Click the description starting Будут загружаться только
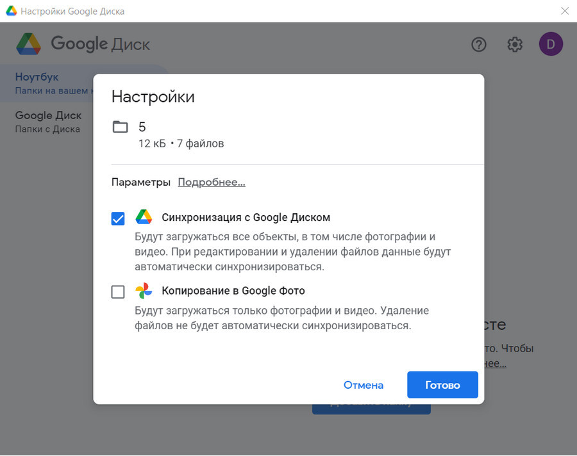 (281, 318)
